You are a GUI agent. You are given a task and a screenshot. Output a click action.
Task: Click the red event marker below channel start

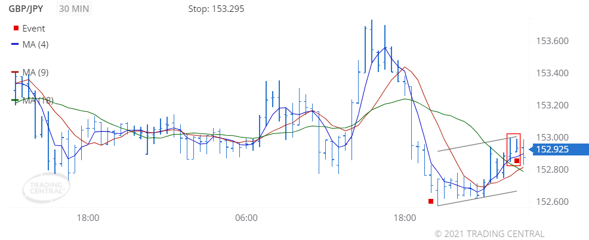[x=430, y=201]
